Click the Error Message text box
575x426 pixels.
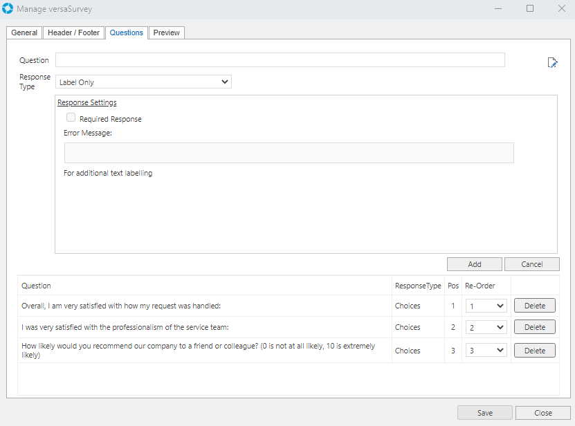point(289,153)
